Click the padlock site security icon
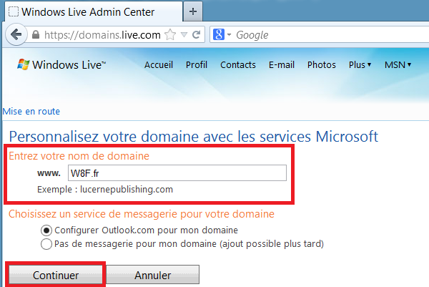Image resolution: width=429 pixels, height=287 pixels. click(36, 35)
